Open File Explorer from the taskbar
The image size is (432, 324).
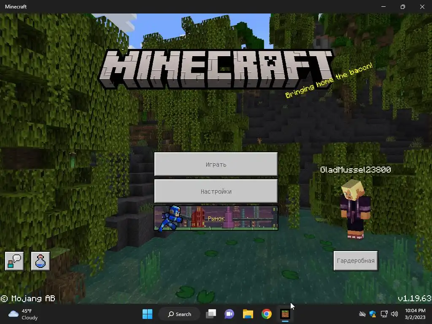tap(248, 314)
